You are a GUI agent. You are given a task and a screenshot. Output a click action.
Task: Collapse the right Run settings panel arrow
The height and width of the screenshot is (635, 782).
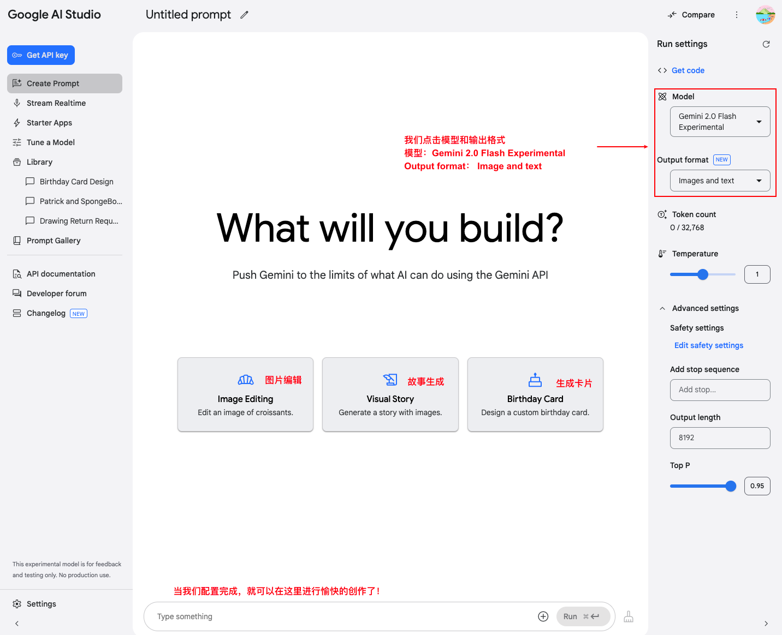click(x=766, y=624)
